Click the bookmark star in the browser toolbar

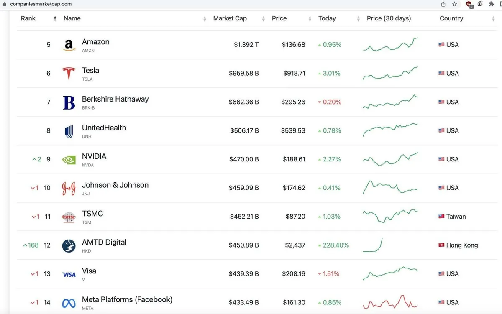454,4
